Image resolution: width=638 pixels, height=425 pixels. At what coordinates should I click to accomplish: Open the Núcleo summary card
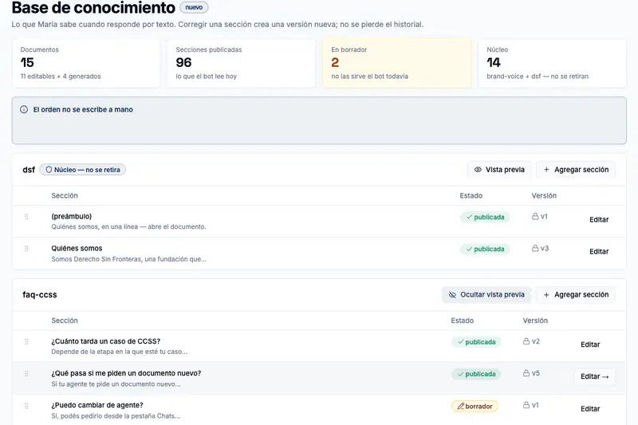coord(552,64)
